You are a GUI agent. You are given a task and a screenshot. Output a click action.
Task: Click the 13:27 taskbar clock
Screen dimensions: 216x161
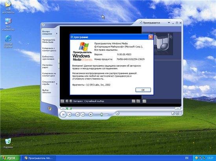pos(210,158)
